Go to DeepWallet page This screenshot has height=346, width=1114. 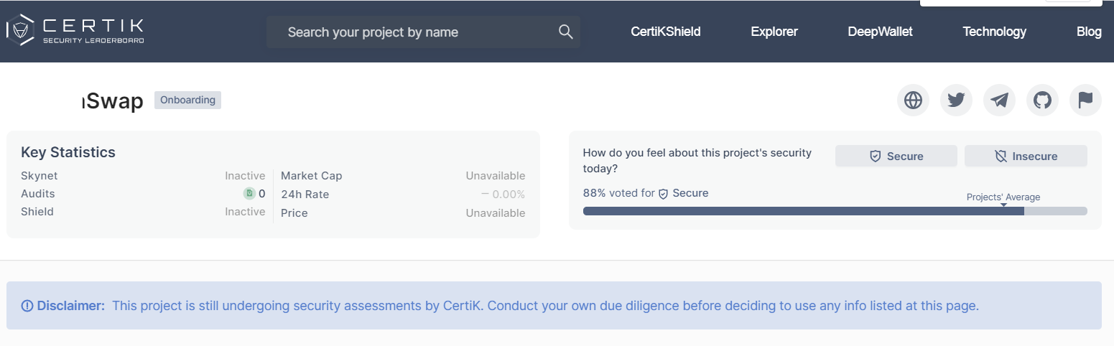pyautogui.click(x=881, y=32)
